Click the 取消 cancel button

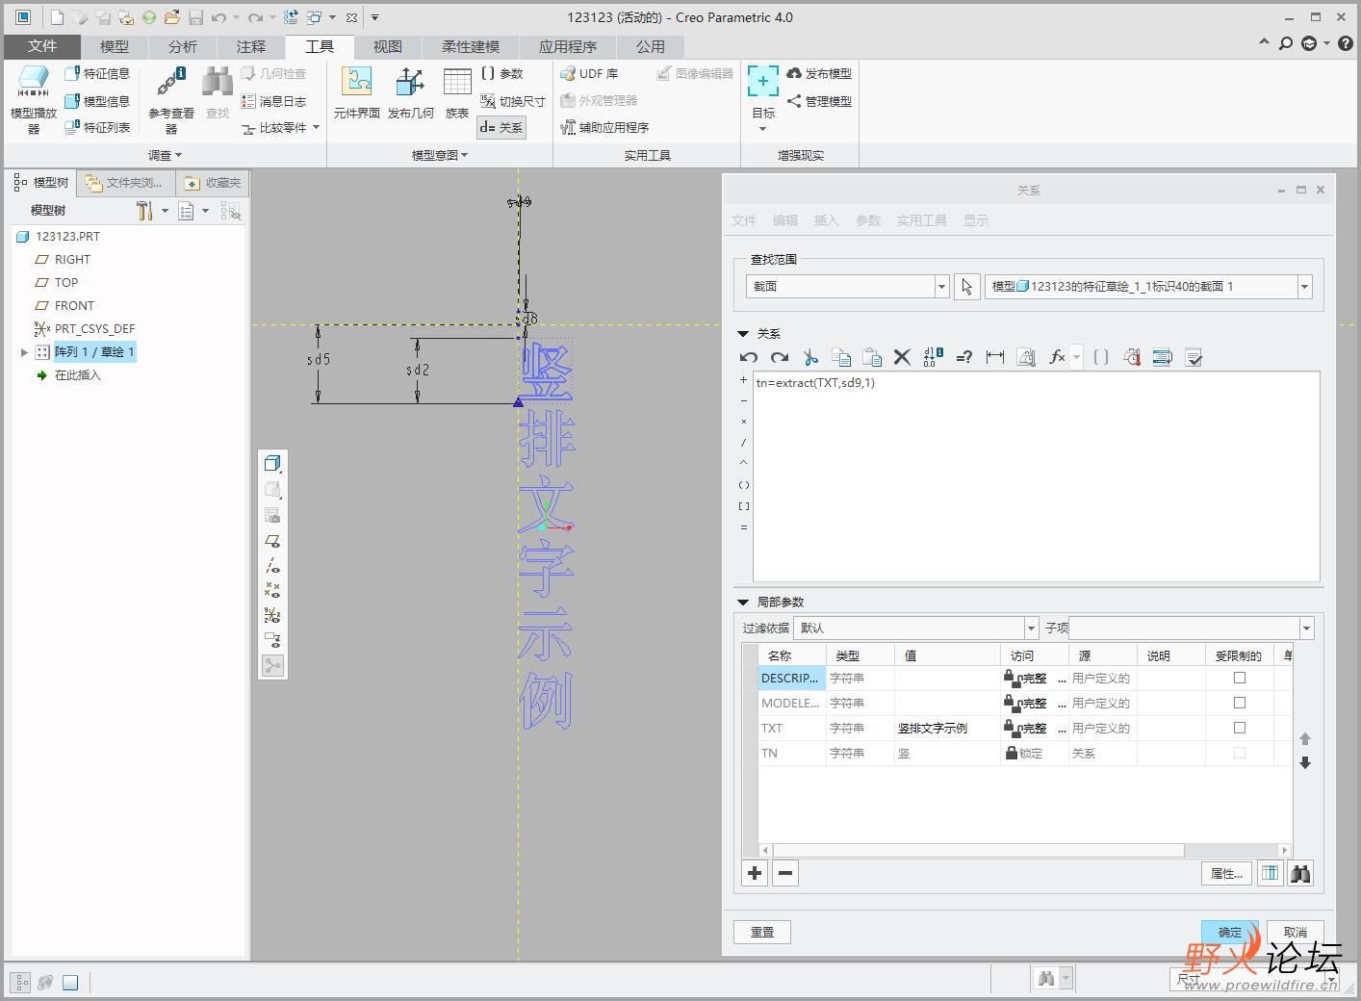coord(1296,932)
